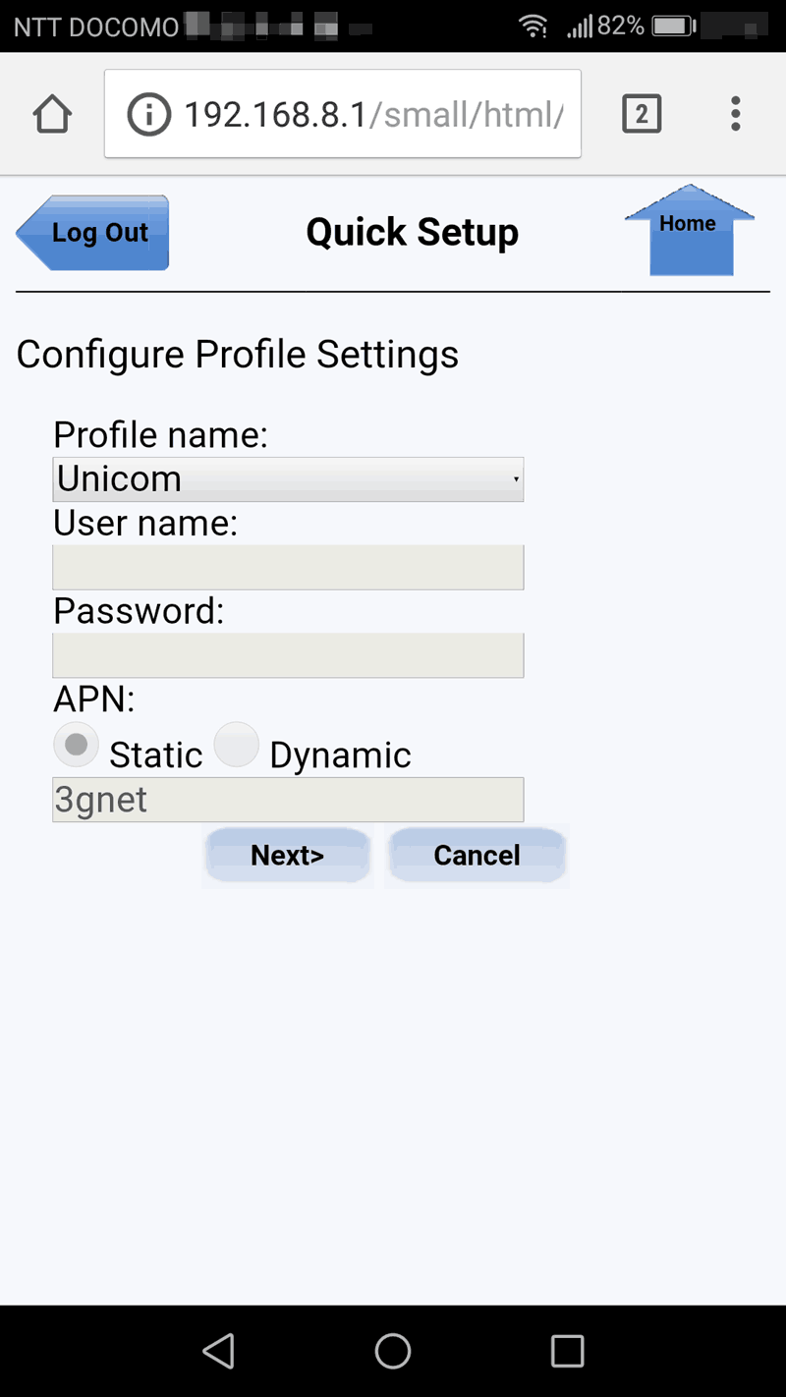This screenshot has width=786, height=1397.
Task: Tap the address bar URL 192.168.8.1
Action: tap(373, 114)
